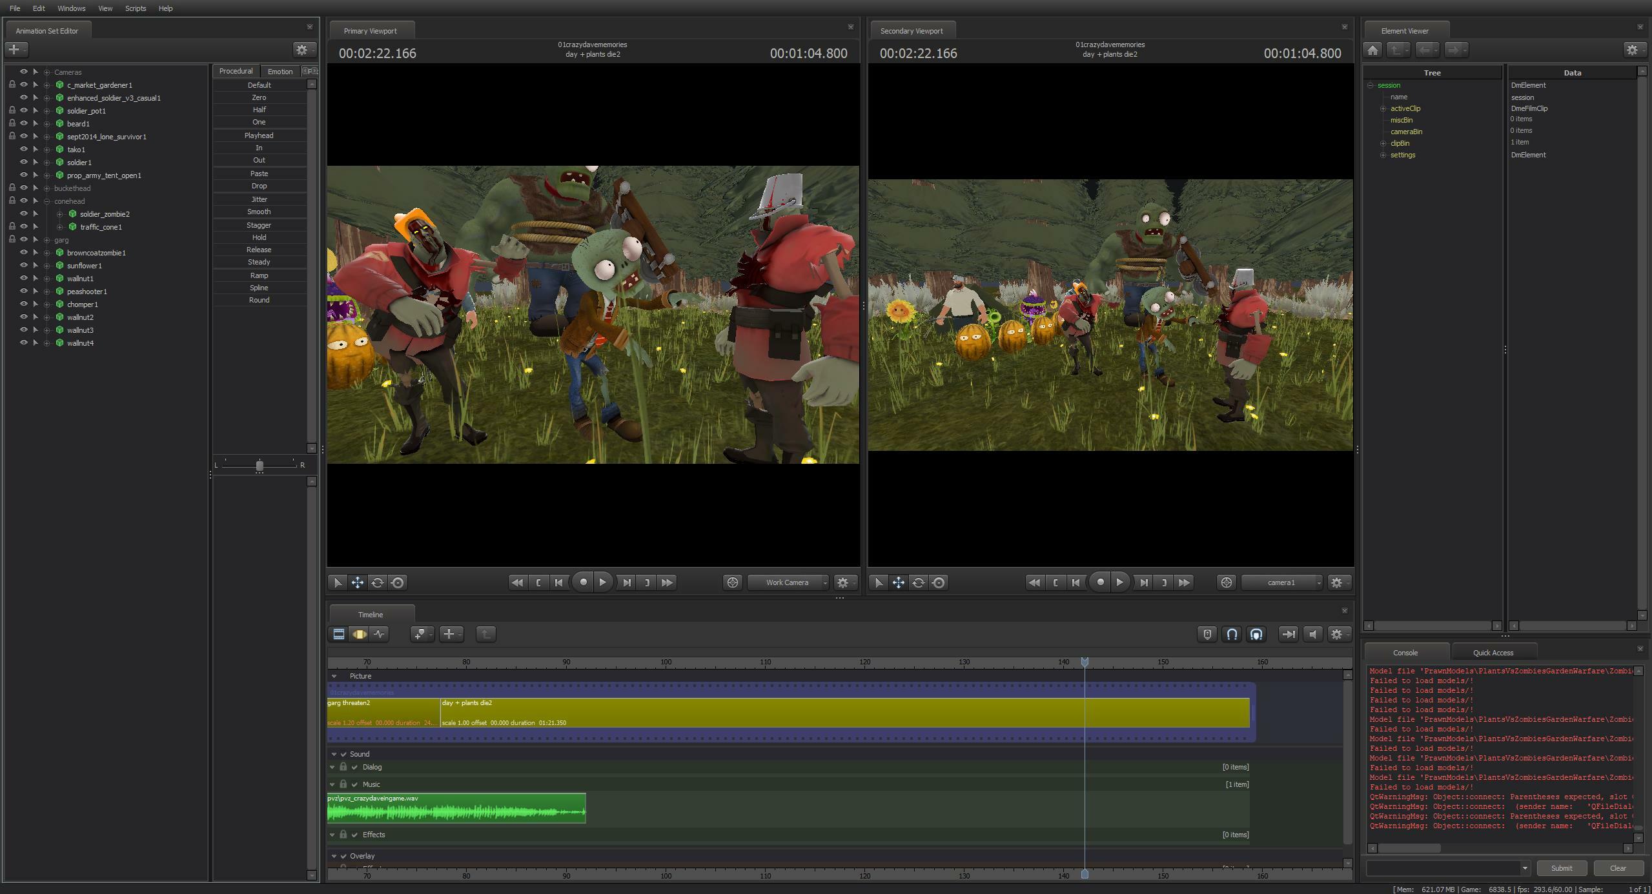Open Timeline settings gear
Viewport: 1652px width, 894px height.
1338,634
